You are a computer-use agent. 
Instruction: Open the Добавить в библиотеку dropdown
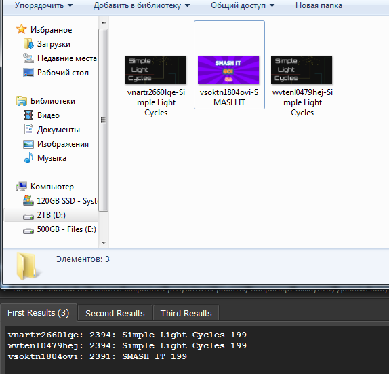click(142, 5)
